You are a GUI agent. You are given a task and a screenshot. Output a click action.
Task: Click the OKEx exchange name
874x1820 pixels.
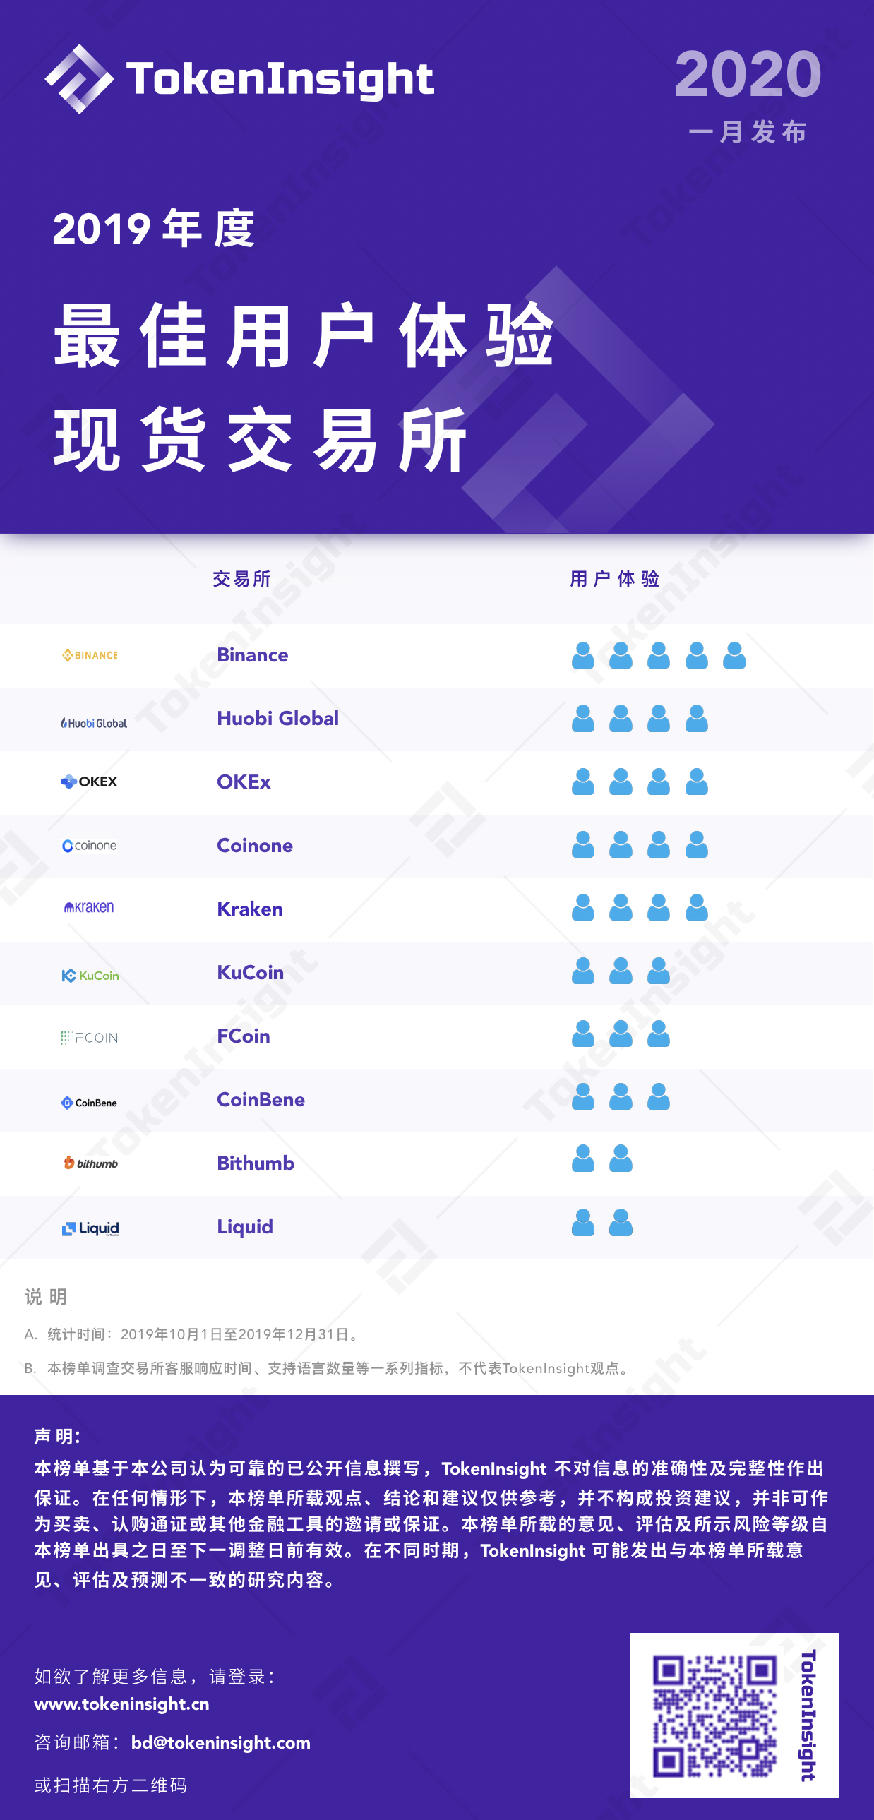coord(244,782)
